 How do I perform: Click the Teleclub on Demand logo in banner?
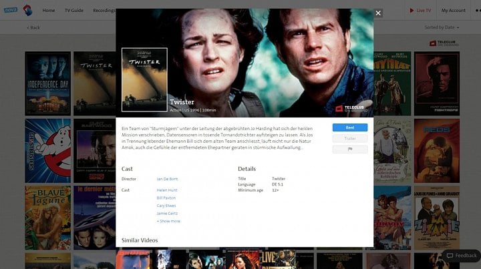point(350,108)
